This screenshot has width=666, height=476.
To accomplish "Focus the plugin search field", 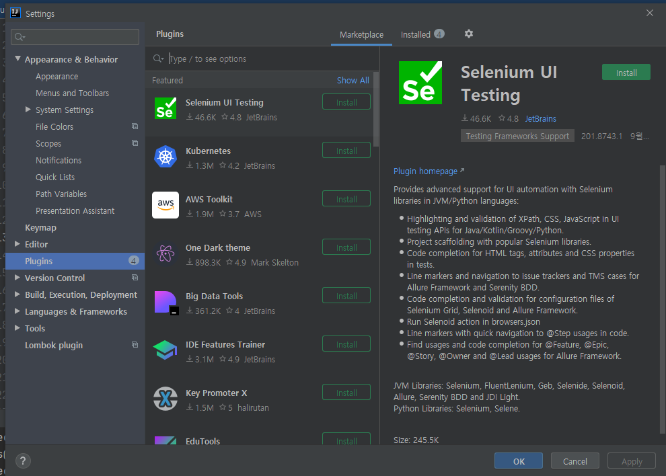I will click(x=262, y=58).
